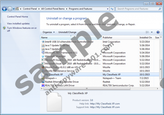Viewport: 164px width, 115px height.
Task: Sort list by Publisher column header
Action: click(108, 38)
